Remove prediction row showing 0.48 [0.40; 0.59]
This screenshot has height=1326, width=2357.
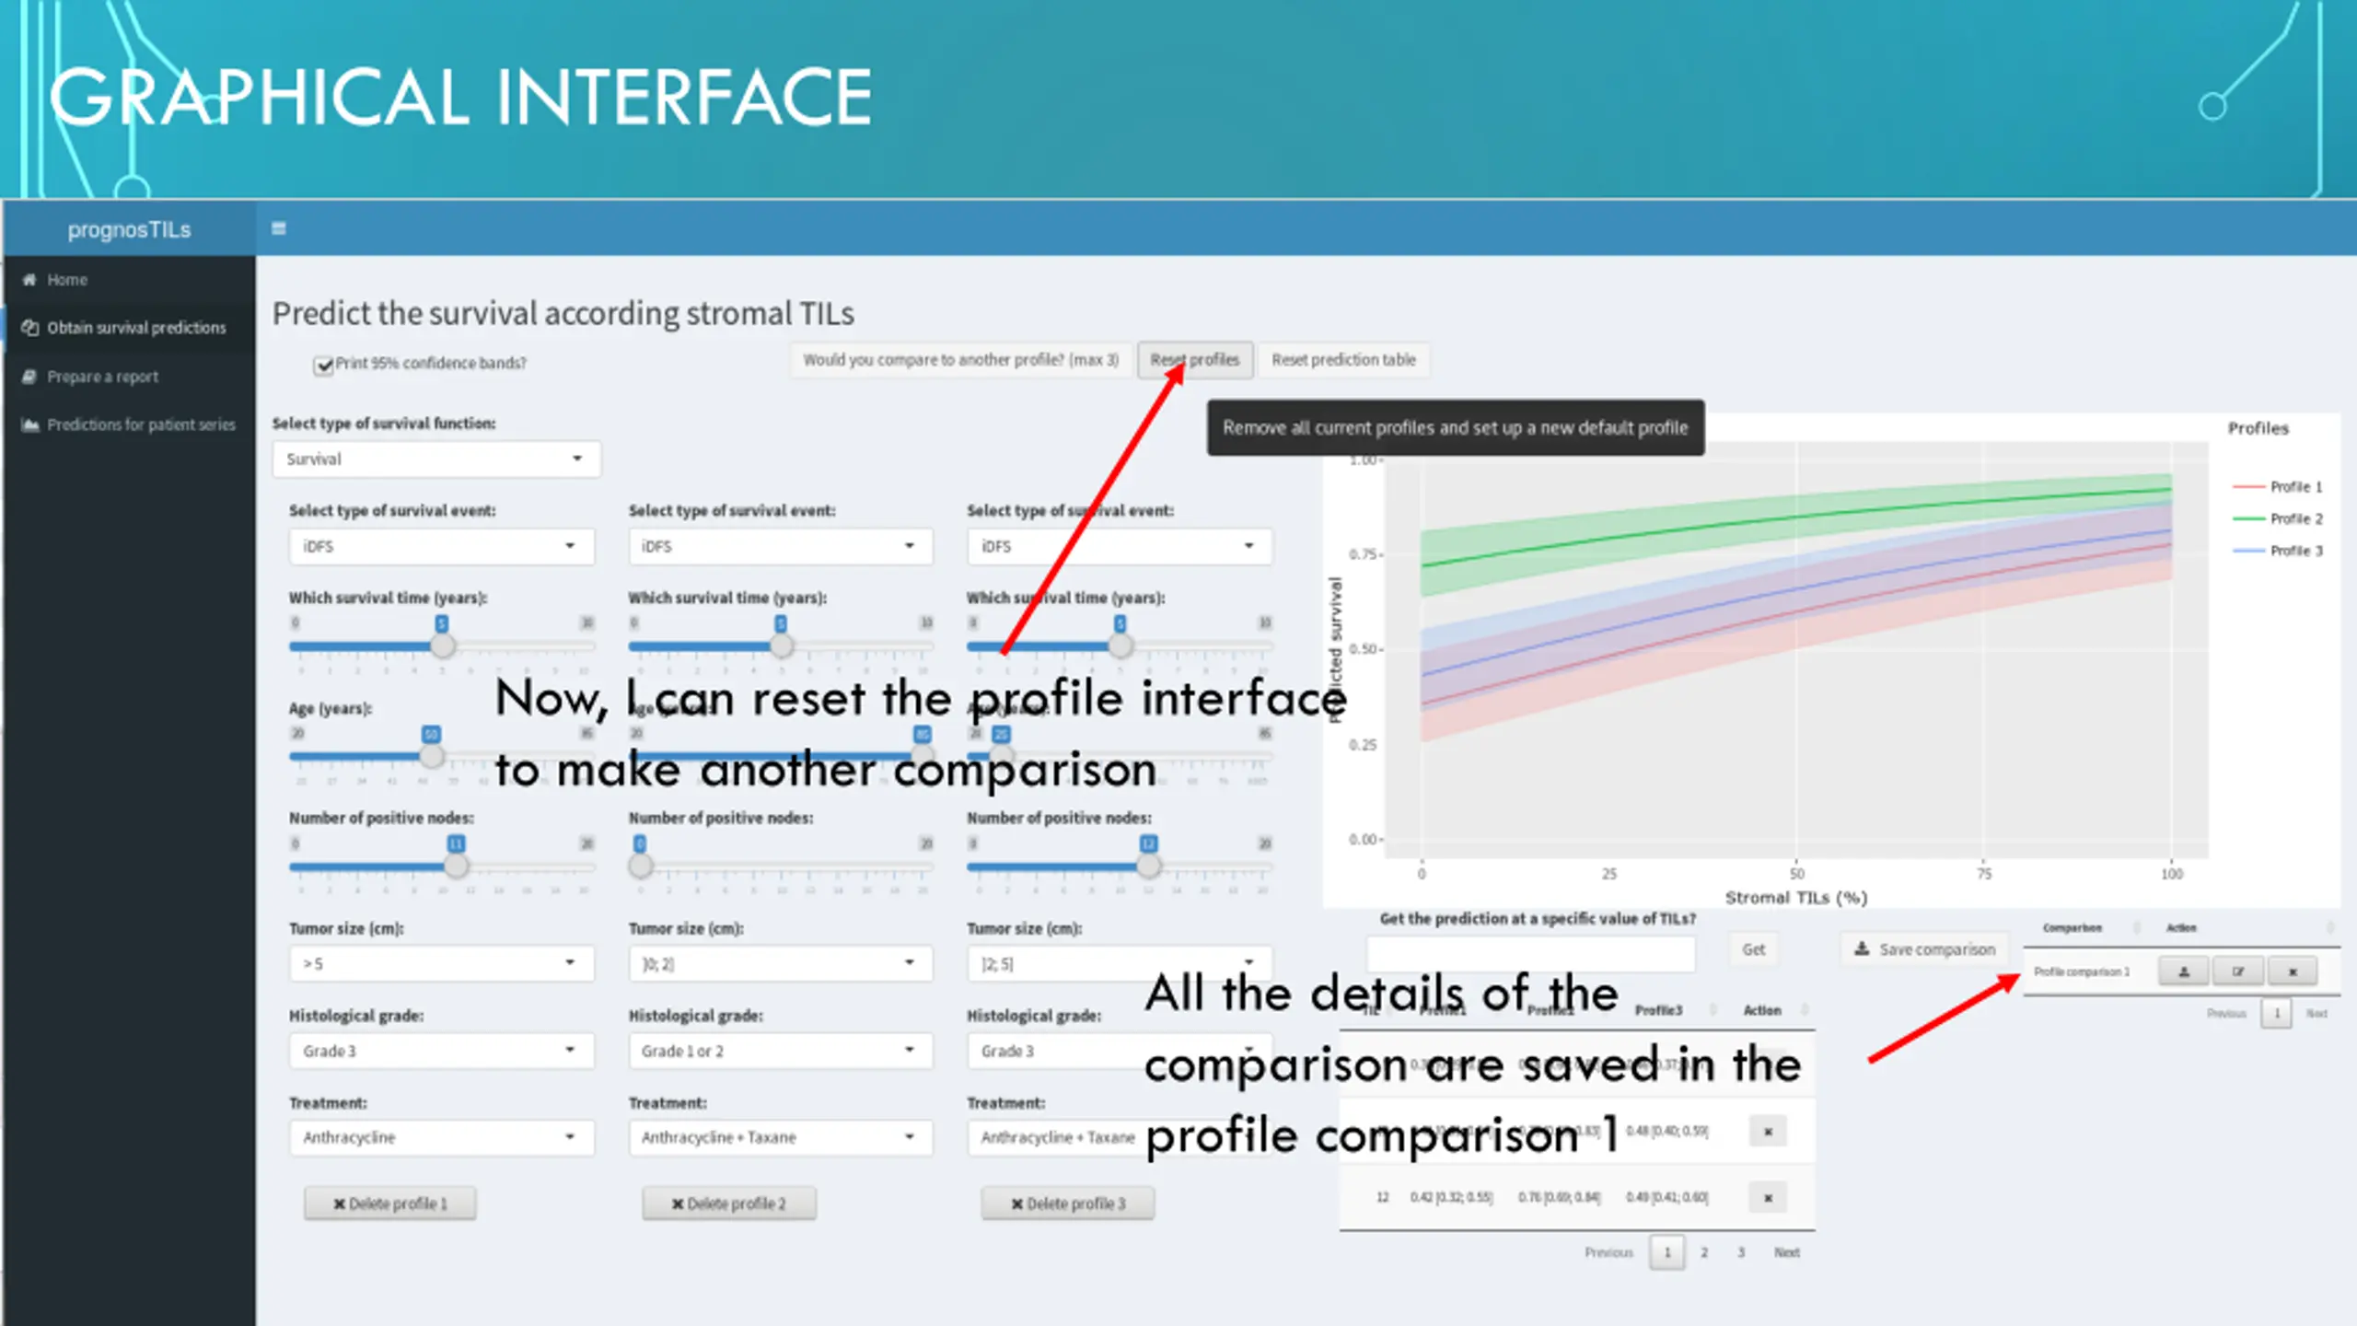click(x=1768, y=1132)
